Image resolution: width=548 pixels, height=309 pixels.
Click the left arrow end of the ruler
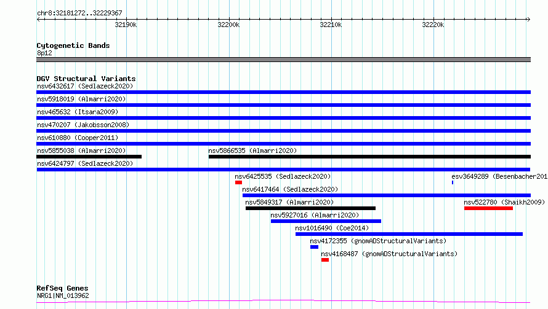pos(38,20)
